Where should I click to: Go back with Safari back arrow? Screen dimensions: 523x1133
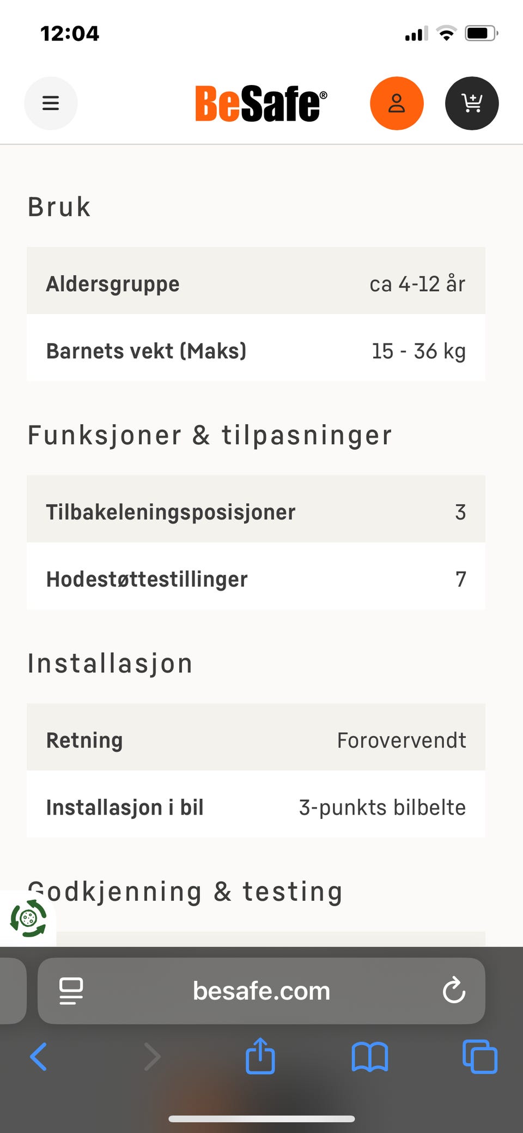click(x=38, y=1057)
